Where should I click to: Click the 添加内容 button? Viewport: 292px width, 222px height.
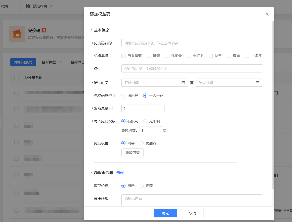tap(133, 152)
